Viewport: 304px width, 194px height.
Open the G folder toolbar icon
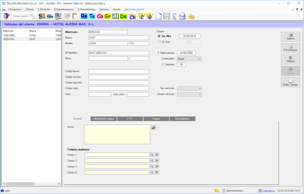click(x=150, y=16)
